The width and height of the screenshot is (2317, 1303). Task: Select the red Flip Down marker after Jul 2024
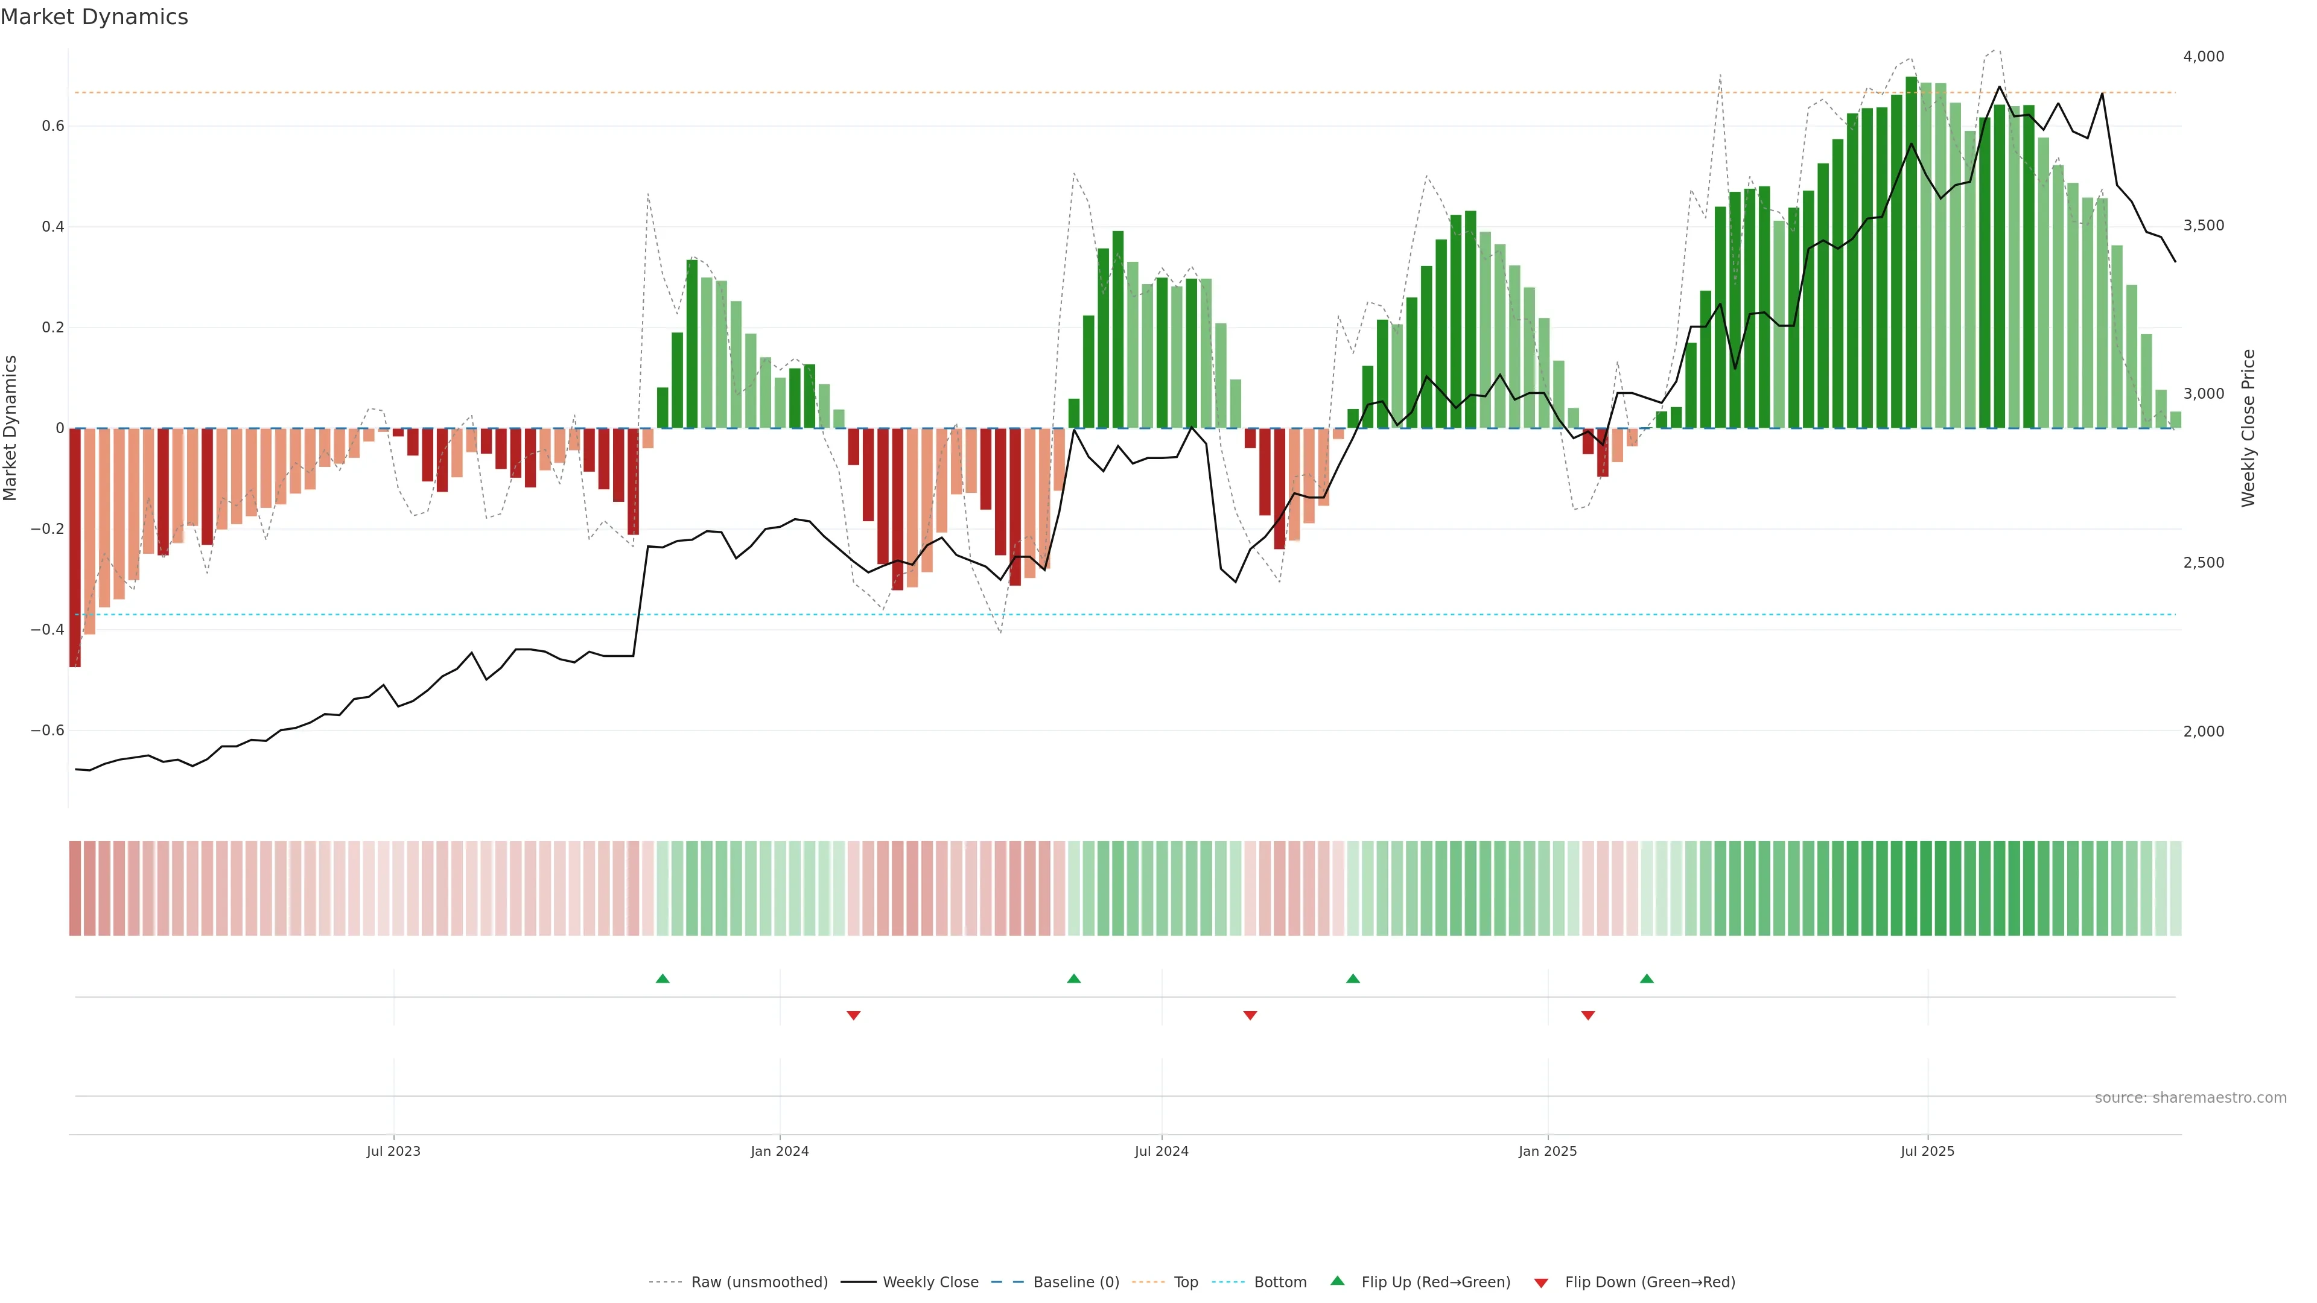[1250, 1015]
